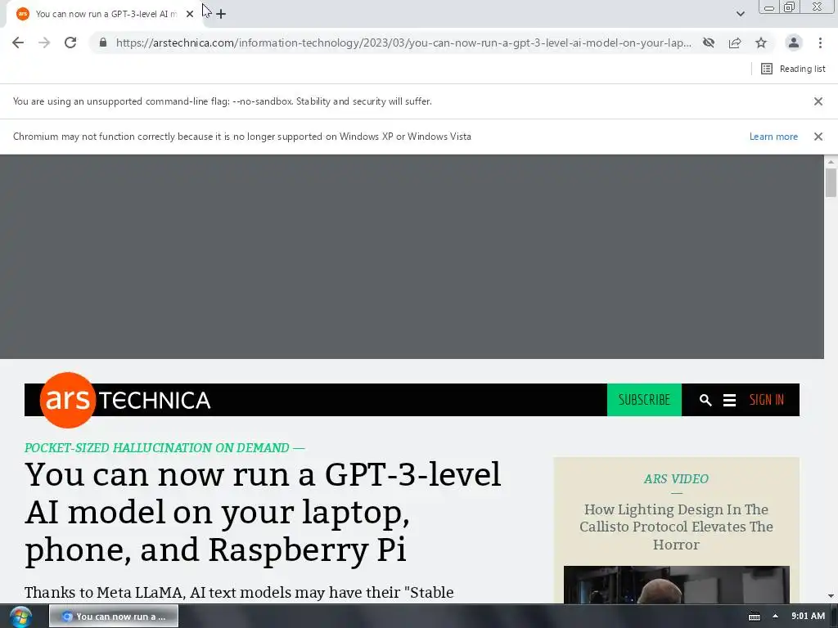Click the SIGN IN link

pos(766,400)
